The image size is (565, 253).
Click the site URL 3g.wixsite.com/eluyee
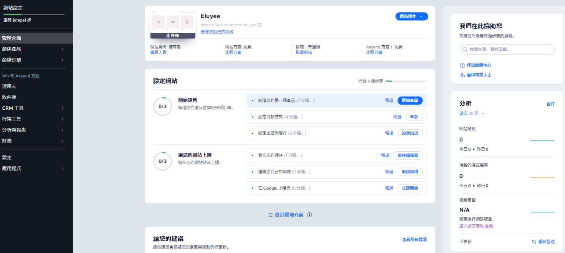[x=228, y=25]
